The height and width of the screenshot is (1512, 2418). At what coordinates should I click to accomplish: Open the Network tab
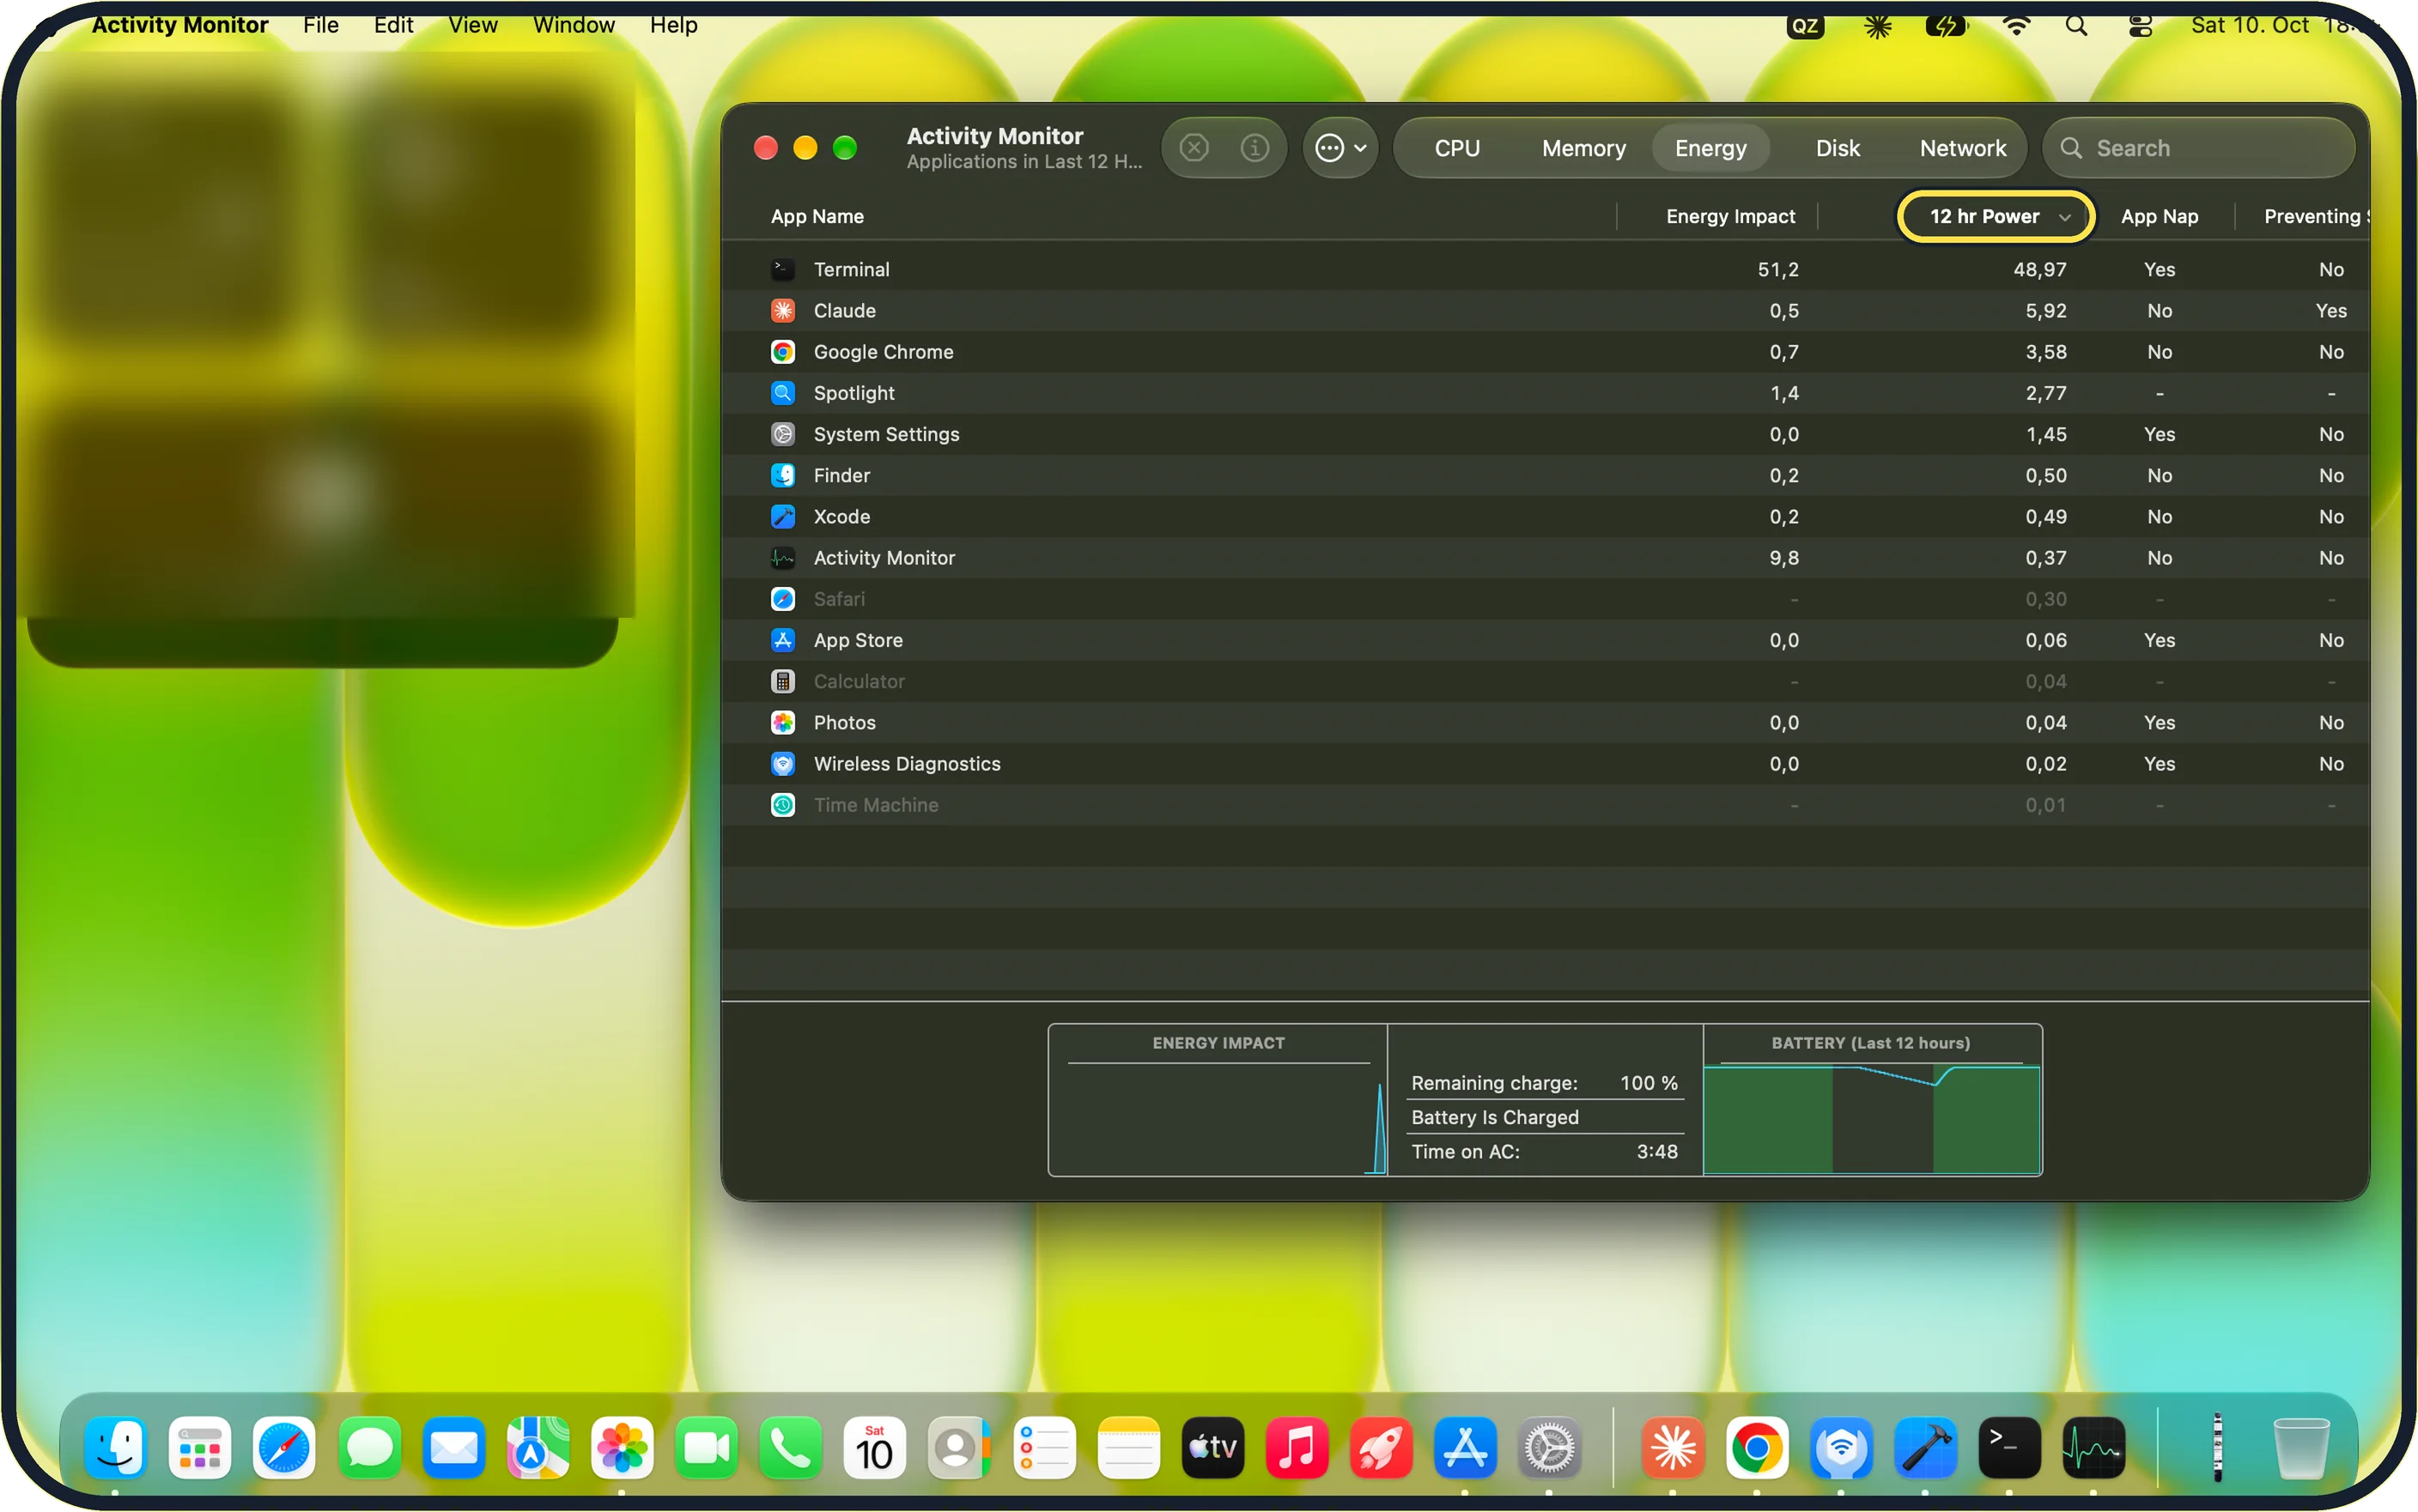(x=1963, y=148)
